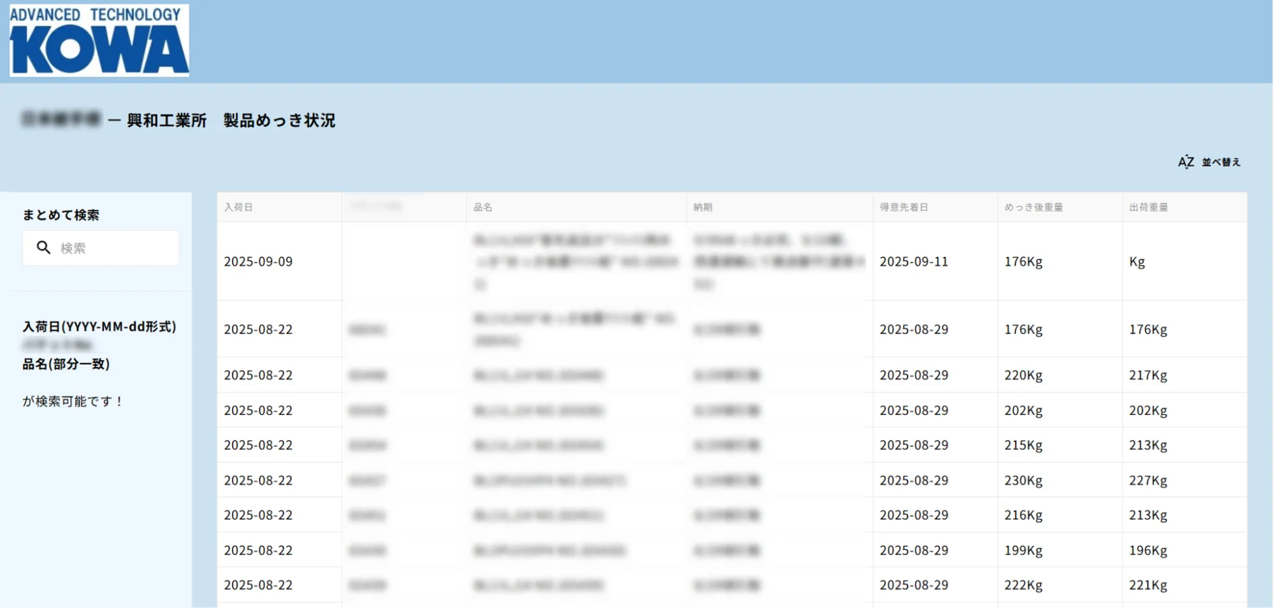Click the 199Kg plated weight cell
The height and width of the screenshot is (608, 1274).
[1023, 550]
